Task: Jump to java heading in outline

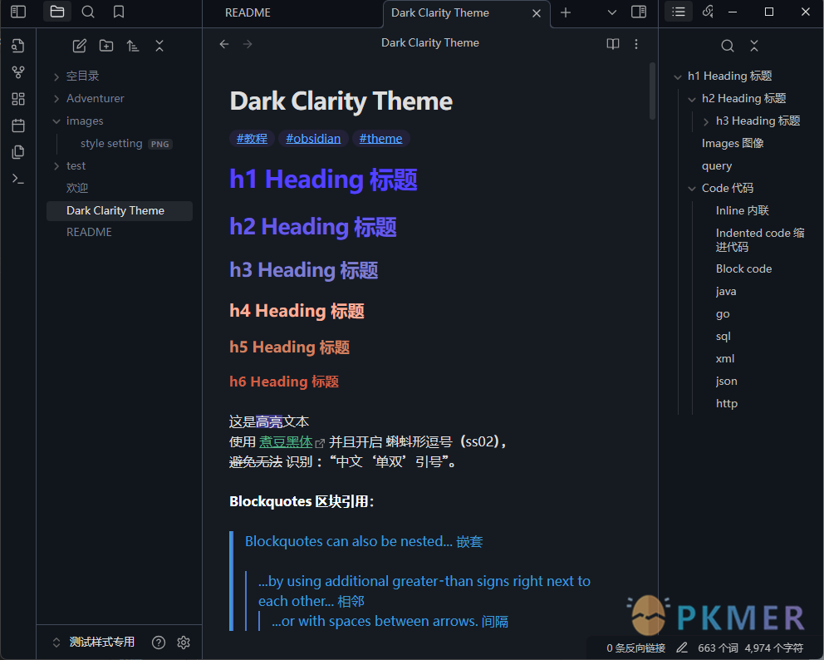Action: click(x=726, y=291)
